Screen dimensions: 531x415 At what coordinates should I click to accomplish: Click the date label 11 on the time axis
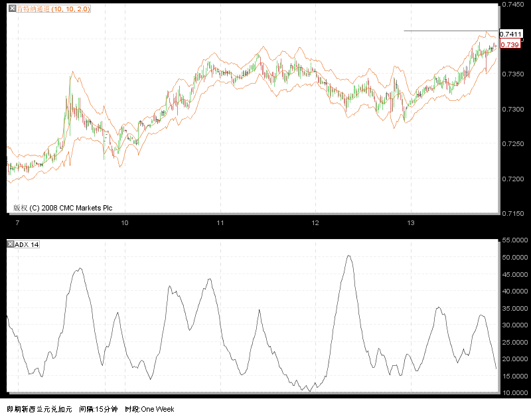[x=220, y=223]
